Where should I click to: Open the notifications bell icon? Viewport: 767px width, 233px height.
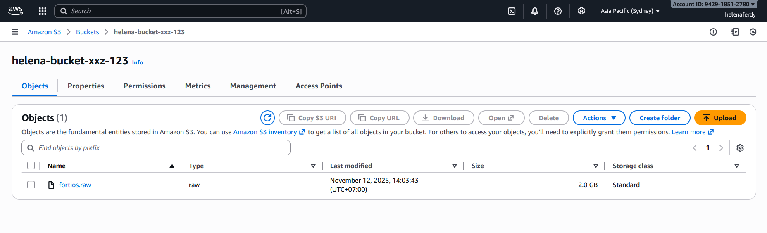pos(535,11)
